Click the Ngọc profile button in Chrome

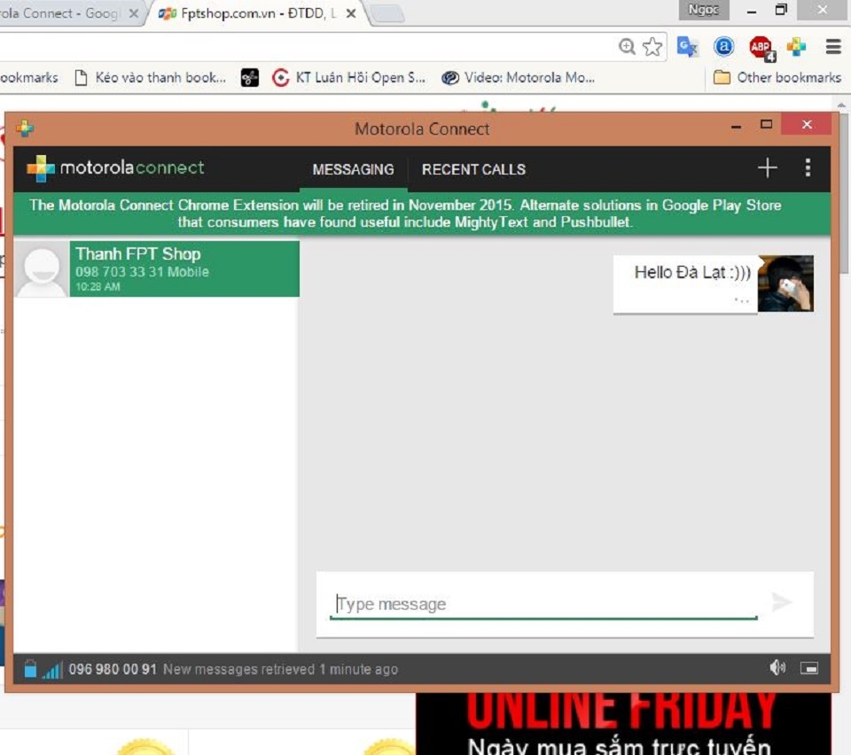703,10
